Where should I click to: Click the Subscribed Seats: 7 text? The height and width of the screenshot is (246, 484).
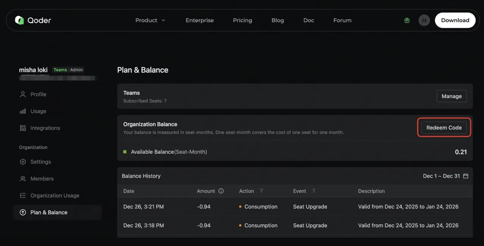pyautogui.click(x=145, y=101)
